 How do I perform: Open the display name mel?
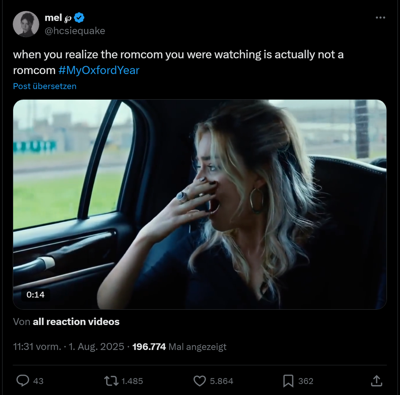click(x=53, y=17)
